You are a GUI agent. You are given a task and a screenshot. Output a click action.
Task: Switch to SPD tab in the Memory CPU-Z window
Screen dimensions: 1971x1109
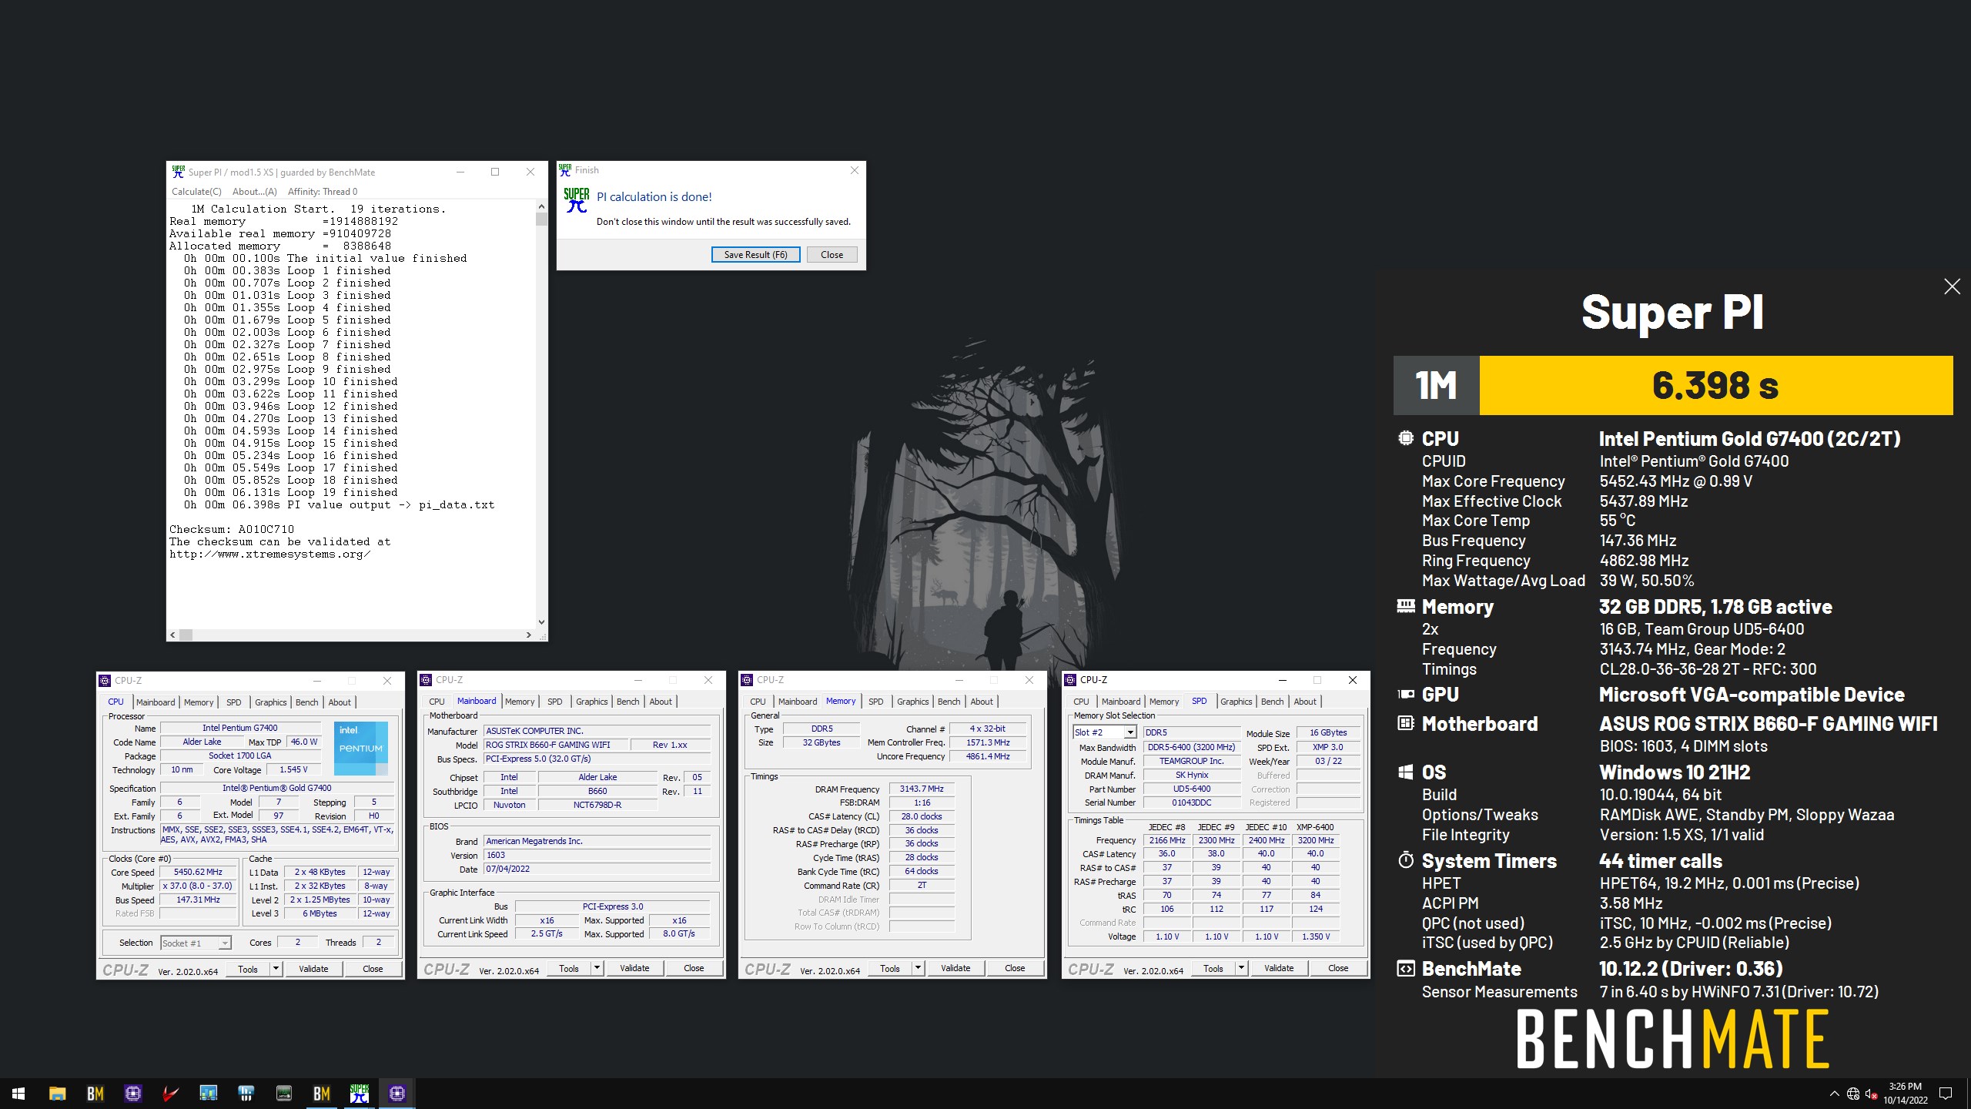(x=875, y=702)
